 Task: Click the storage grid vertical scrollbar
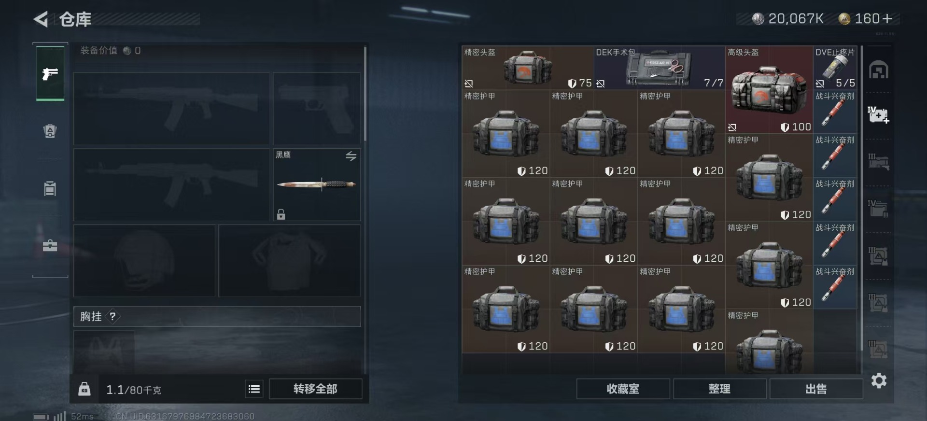[x=862, y=198]
